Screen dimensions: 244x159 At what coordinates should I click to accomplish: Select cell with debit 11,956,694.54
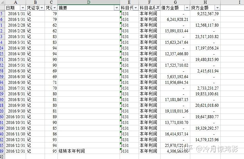point(175,83)
